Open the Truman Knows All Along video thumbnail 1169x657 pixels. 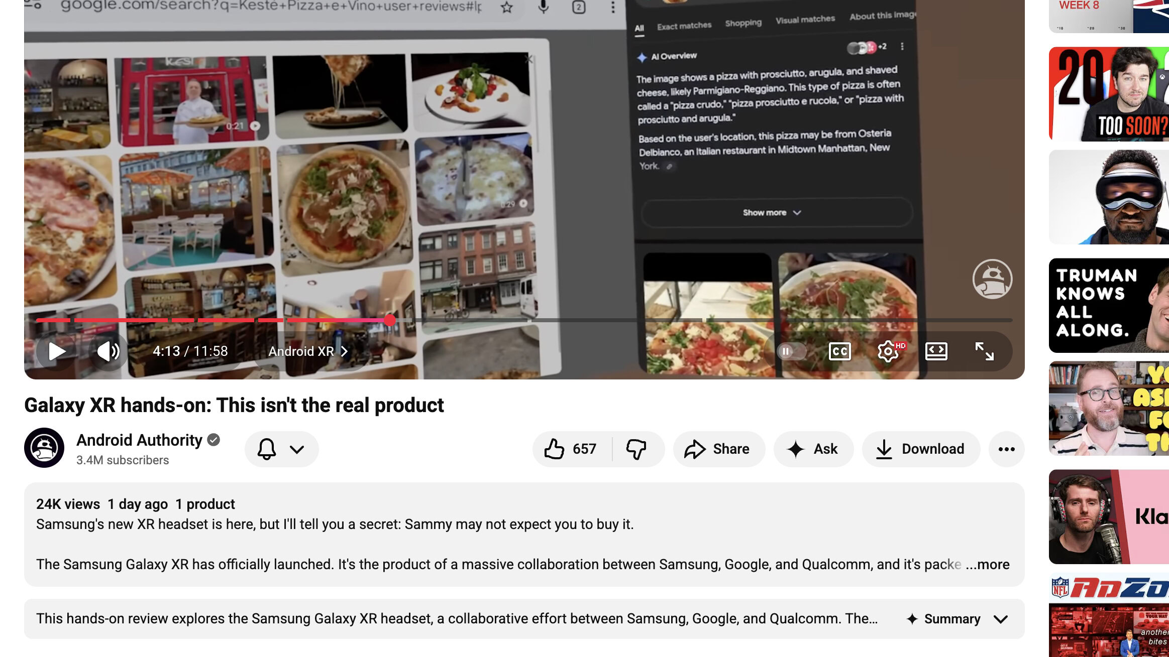pos(1108,305)
